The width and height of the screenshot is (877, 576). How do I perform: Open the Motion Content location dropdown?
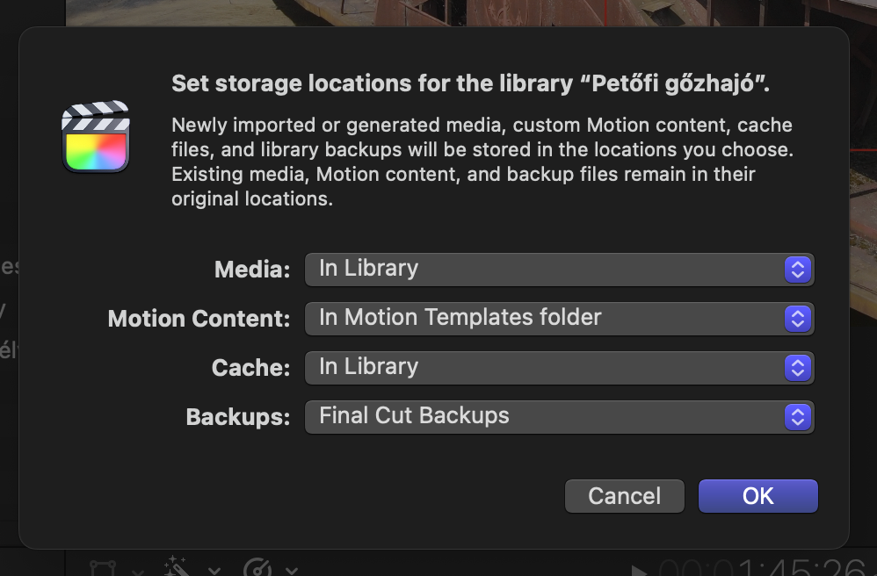tap(559, 319)
